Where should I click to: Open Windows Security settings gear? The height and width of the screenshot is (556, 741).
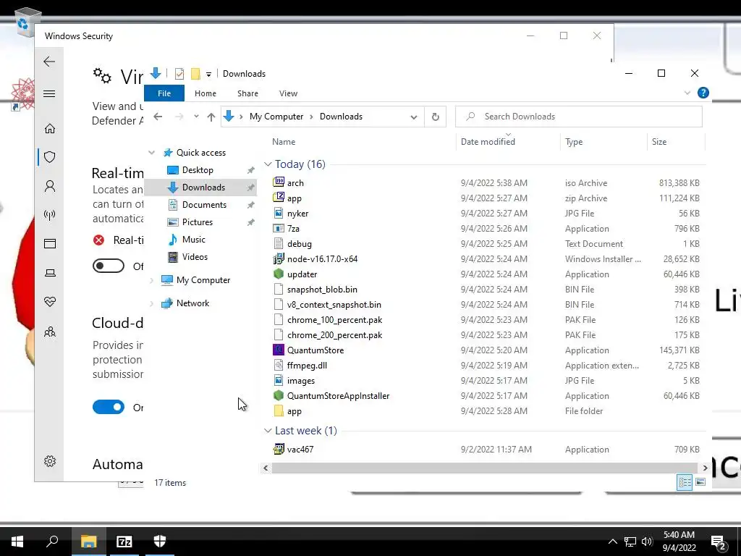[x=50, y=461]
